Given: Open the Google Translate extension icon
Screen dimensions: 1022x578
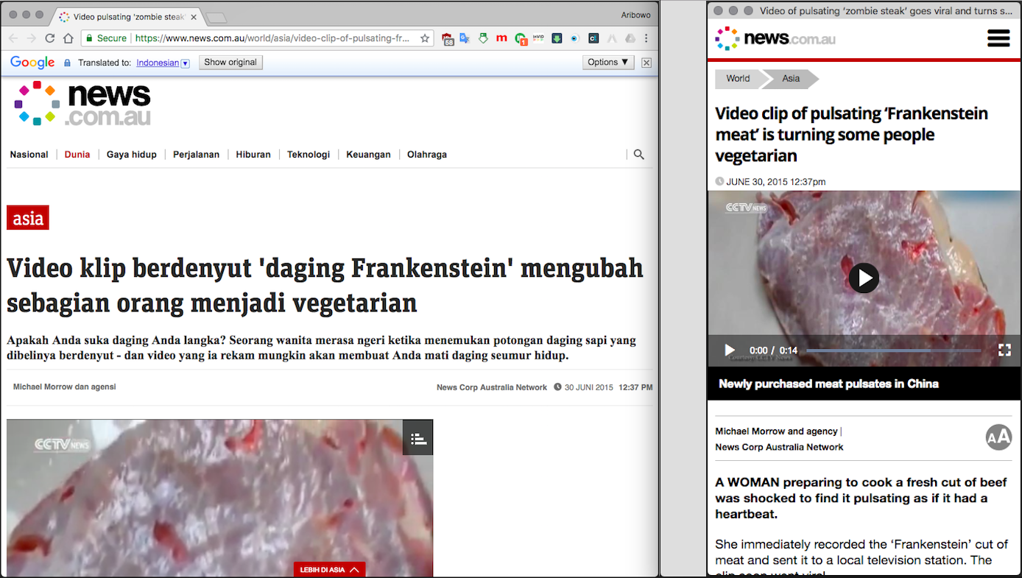Looking at the screenshot, I should pos(465,38).
